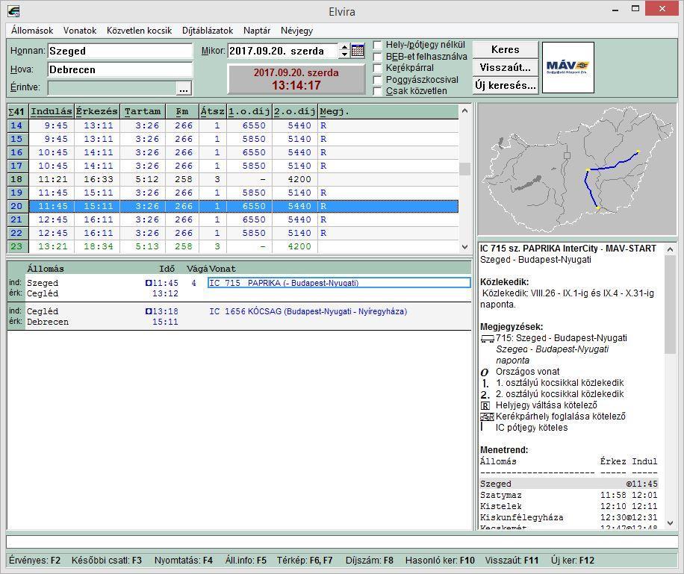Click the Keres search button
This screenshot has height=574, width=684.
click(x=505, y=50)
